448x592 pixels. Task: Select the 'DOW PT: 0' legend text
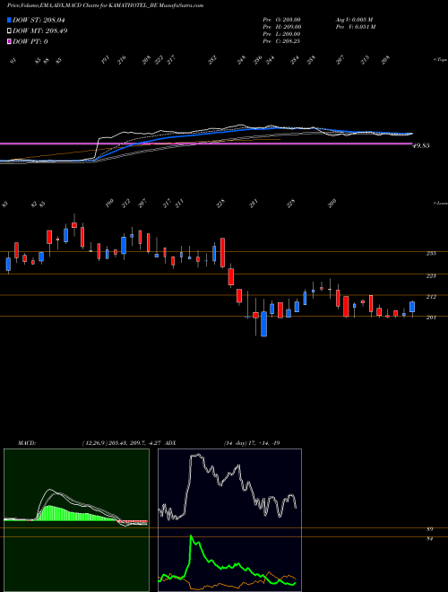click(30, 41)
